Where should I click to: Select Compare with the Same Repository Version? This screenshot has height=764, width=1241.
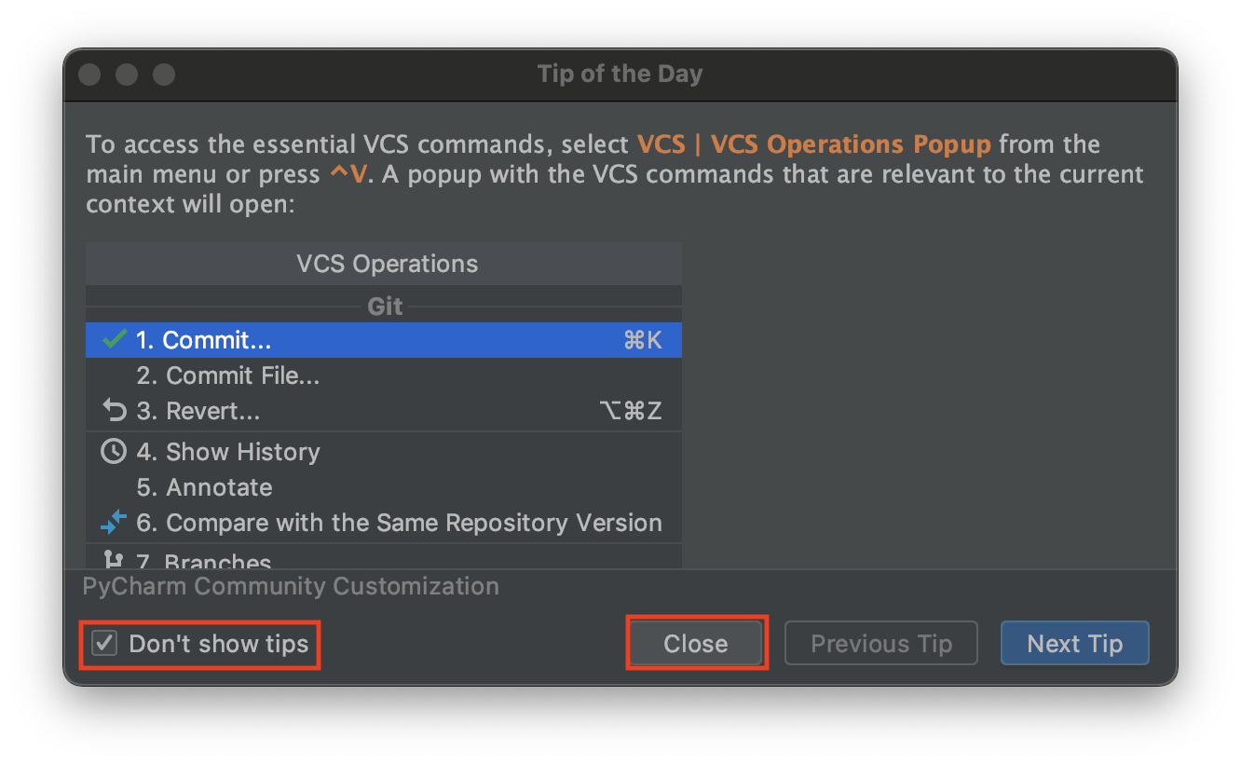(384, 523)
